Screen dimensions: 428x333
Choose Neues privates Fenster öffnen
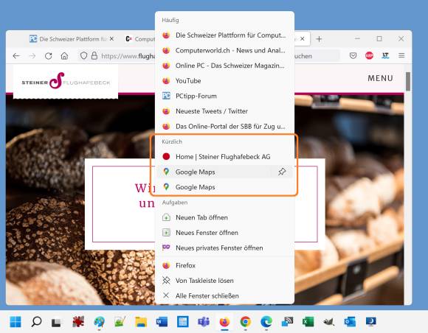tap(224, 248)
